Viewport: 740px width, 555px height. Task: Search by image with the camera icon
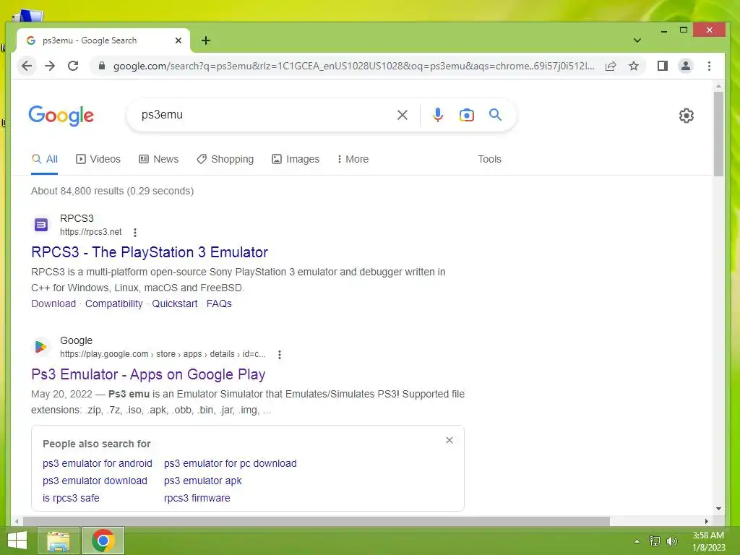point(467,115)
